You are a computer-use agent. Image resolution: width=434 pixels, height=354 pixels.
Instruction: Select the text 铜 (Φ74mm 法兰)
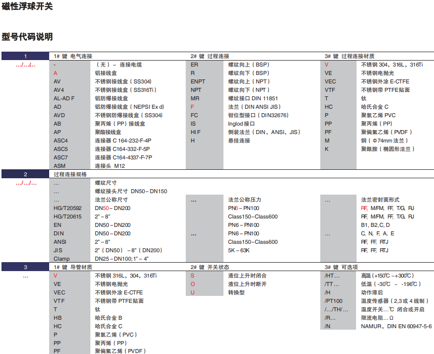(x=385, y=141)
